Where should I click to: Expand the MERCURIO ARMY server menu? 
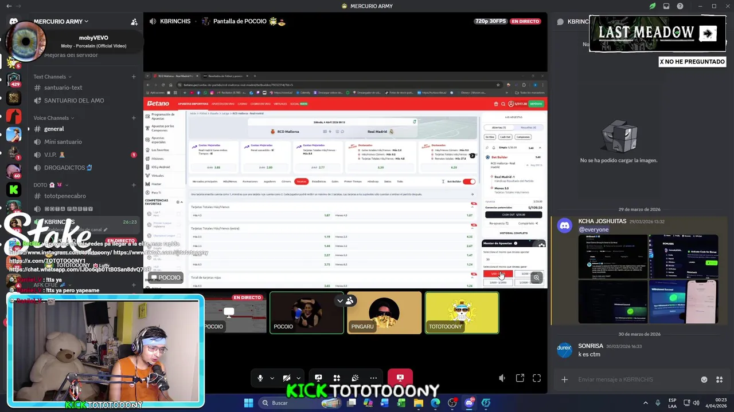coord(61,22)
